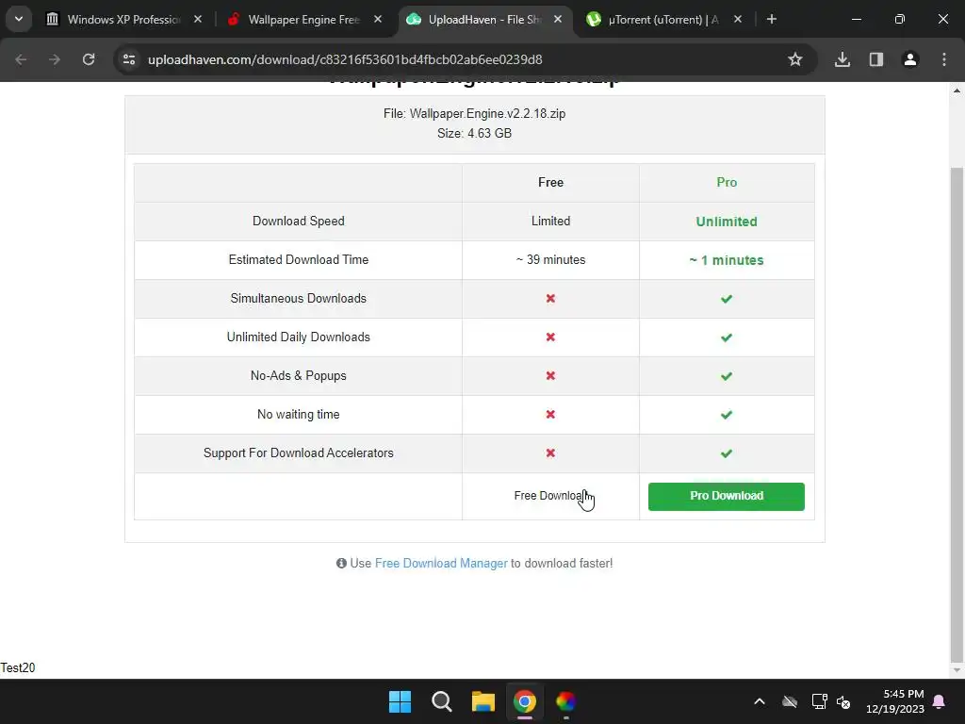Switch to the µTorrent tab
965x724 pixels.
[662, 20]
